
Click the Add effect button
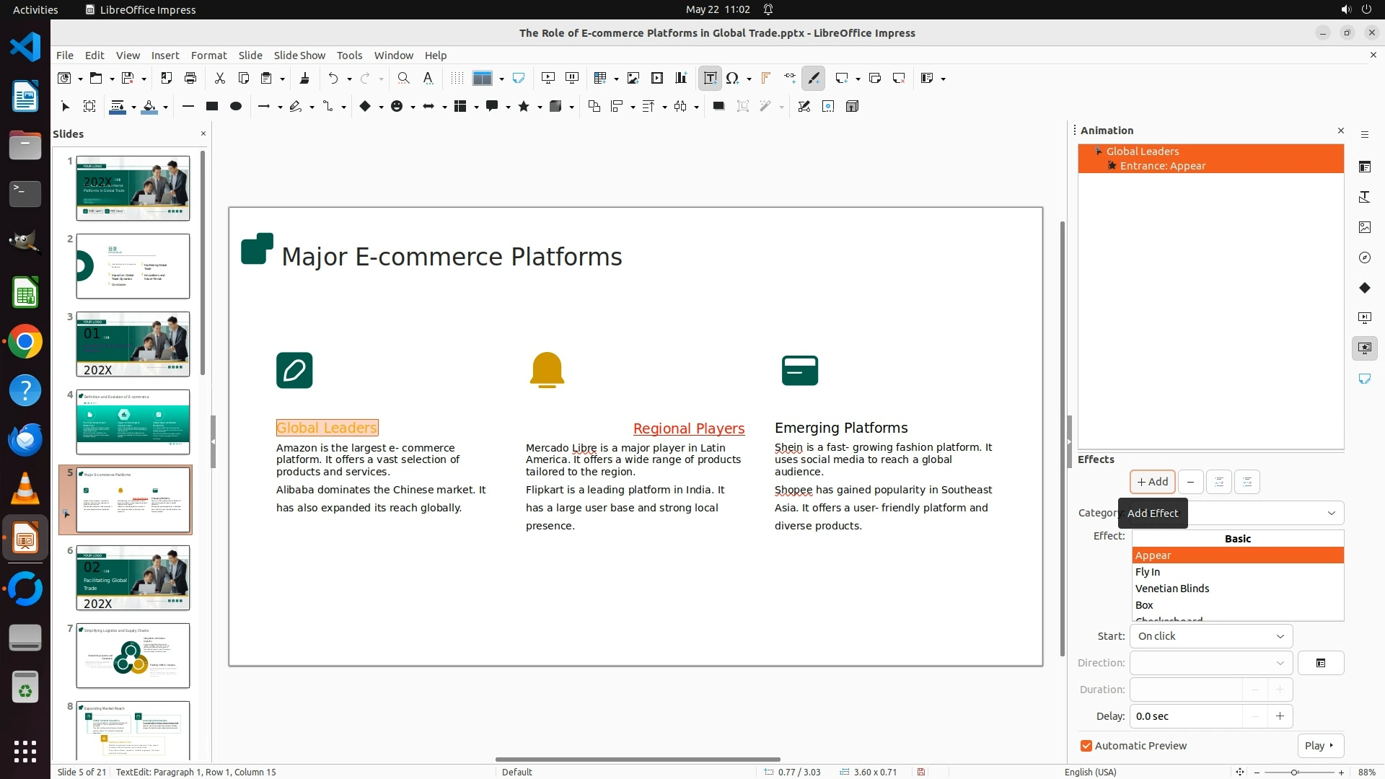(x=1152, y=482)
